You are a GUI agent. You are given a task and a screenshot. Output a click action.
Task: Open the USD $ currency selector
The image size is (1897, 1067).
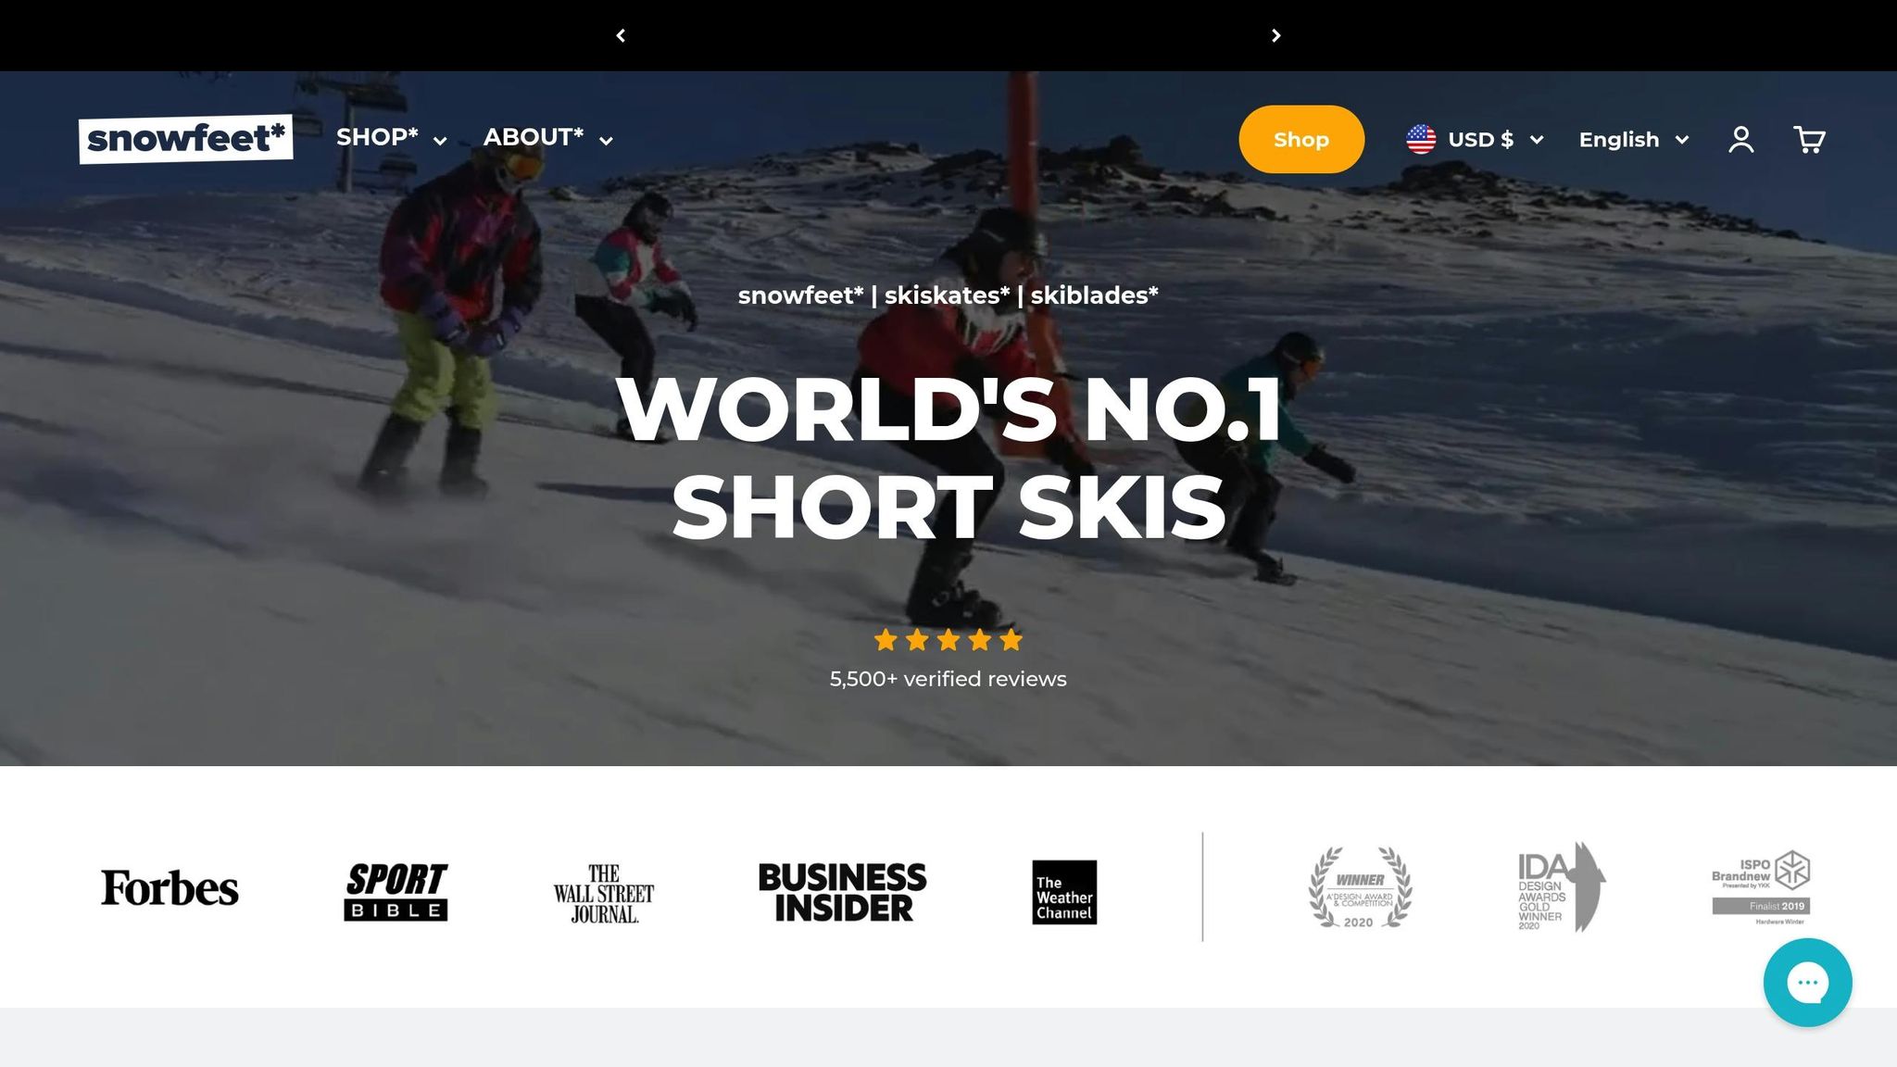pos(1482,139)
